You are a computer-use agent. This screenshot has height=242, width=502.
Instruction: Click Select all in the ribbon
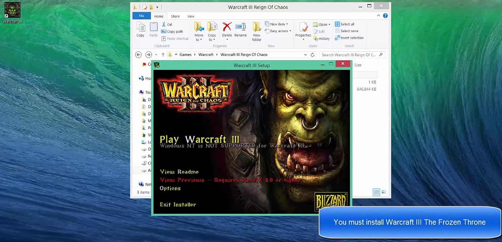click(x=344, y=24)
